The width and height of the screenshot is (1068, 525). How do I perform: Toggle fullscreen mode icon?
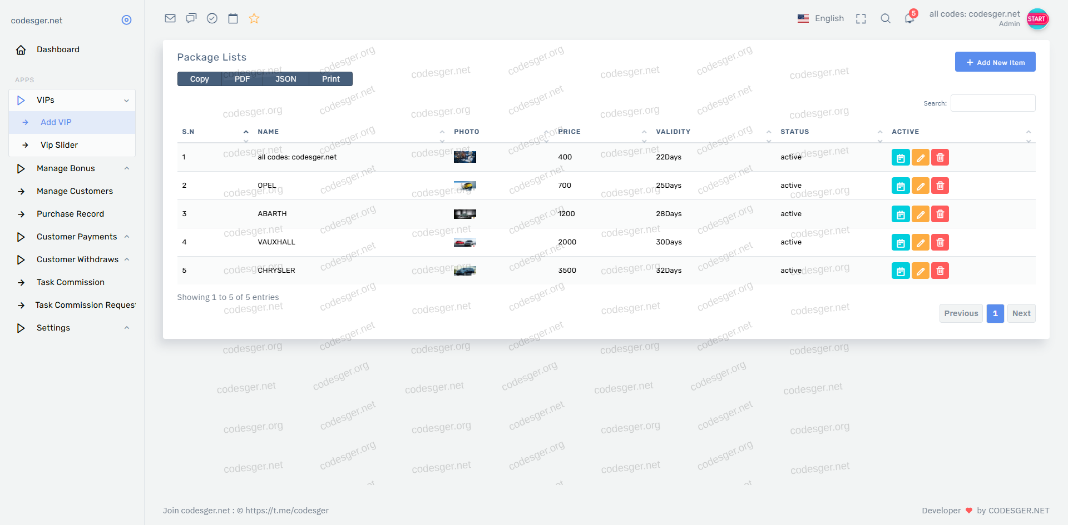click(x=861, y=18)
